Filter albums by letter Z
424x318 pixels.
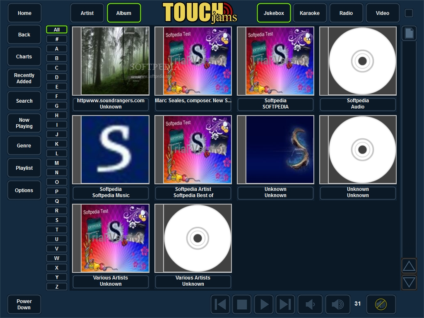coord(57,287)
